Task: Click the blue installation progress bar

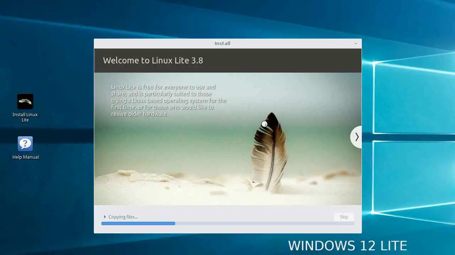Action: pyautogui.click(x=228, y=223)
